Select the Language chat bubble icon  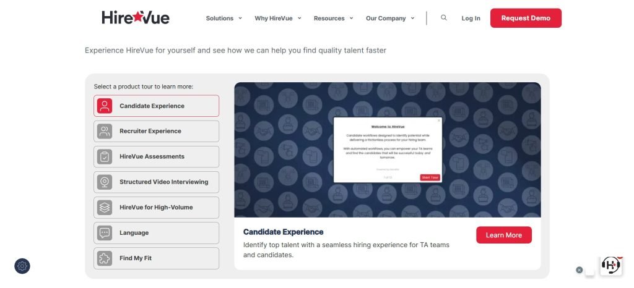pos(105,233)
